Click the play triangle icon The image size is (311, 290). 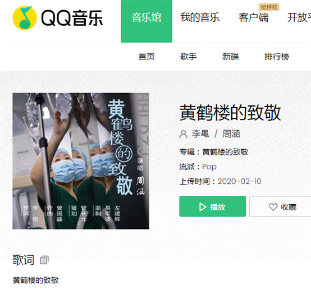tap(203, 207)
